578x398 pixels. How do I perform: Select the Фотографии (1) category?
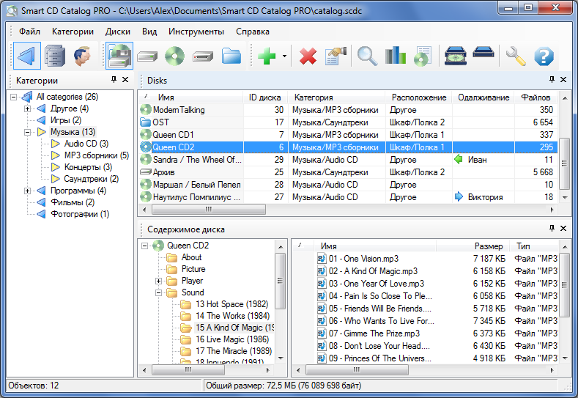pyautogui.click(x=80, y=214)
